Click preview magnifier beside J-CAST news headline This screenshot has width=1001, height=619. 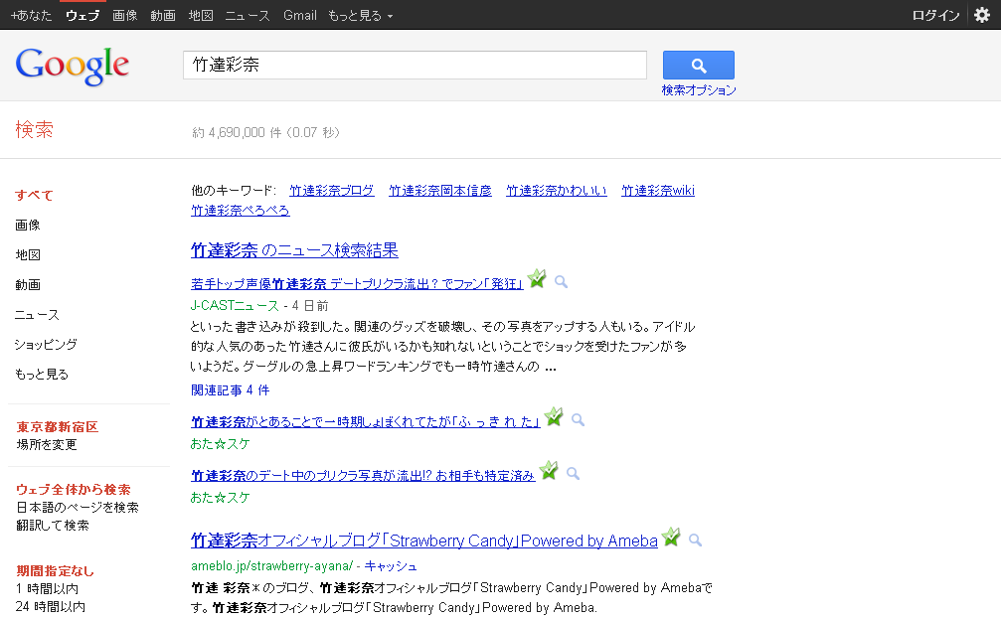[561, 282]
